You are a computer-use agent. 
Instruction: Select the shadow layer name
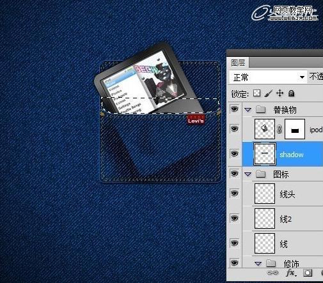[x=292, y=155]
